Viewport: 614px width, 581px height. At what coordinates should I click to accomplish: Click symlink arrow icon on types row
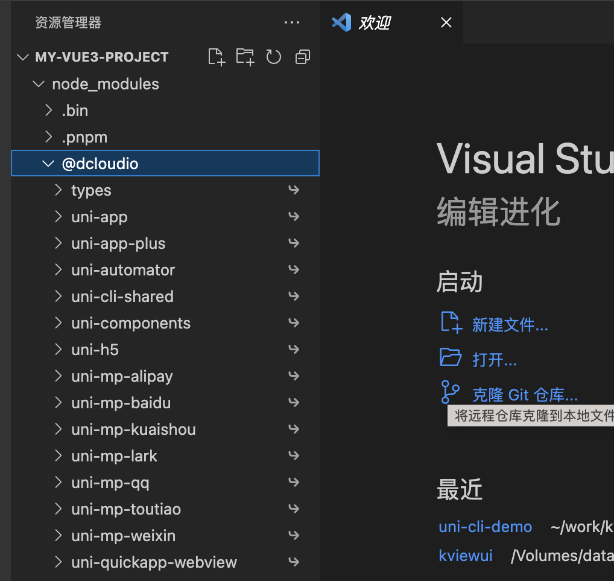point(294,190)
